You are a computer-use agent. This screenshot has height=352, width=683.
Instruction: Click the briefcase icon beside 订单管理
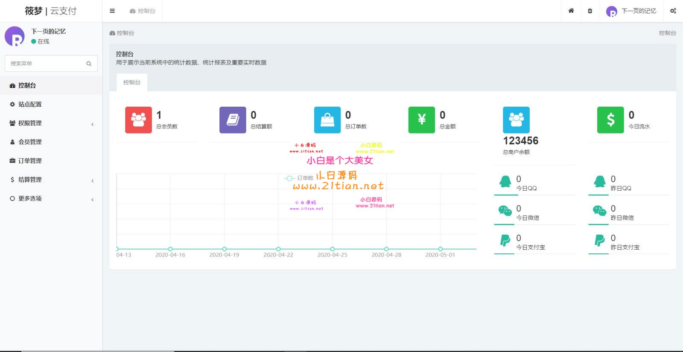click(12, 161)
